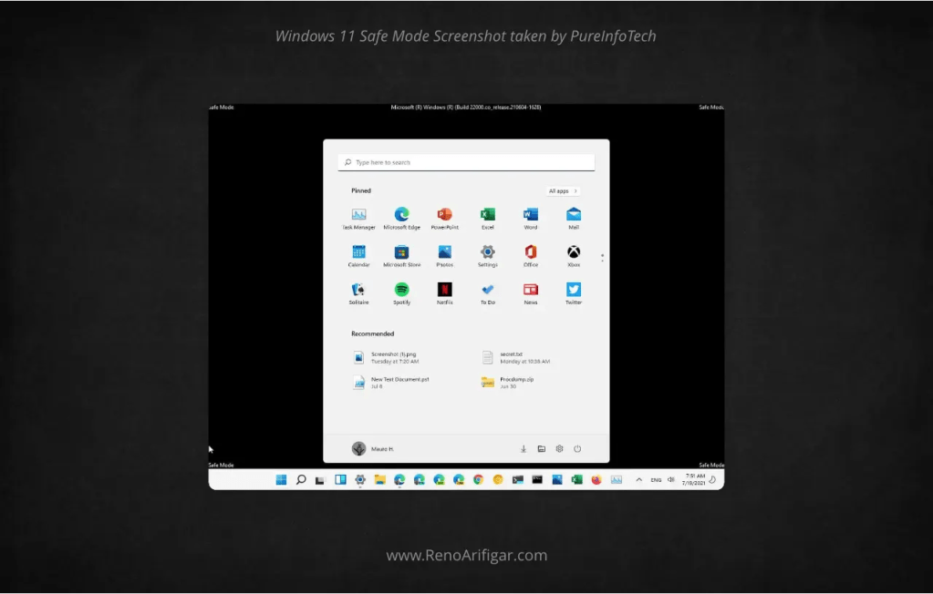Image resolution: width=933 pixels, height=594 pixels.
Task: Click the Start menu search field
Action: pyautogui.click(x=466, y=160)
